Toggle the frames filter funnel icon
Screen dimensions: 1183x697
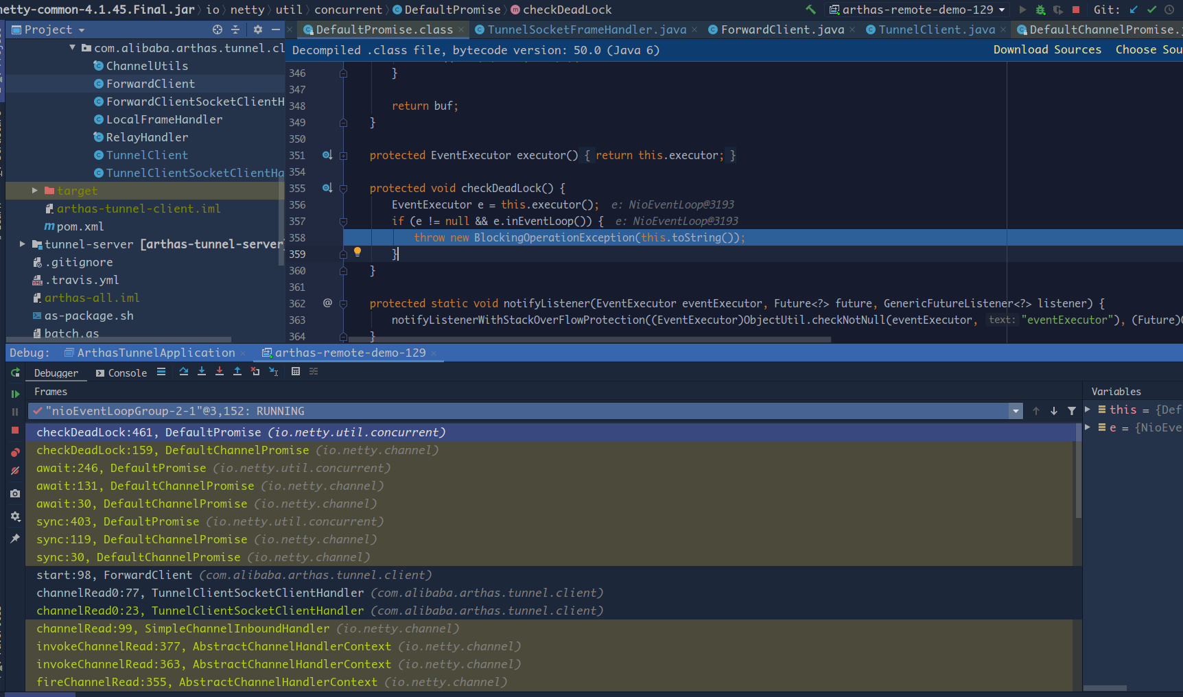click(x=1072, y=411)
